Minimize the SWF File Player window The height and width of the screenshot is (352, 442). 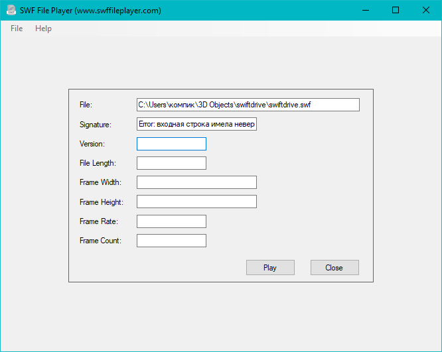[x=366, y=10]
